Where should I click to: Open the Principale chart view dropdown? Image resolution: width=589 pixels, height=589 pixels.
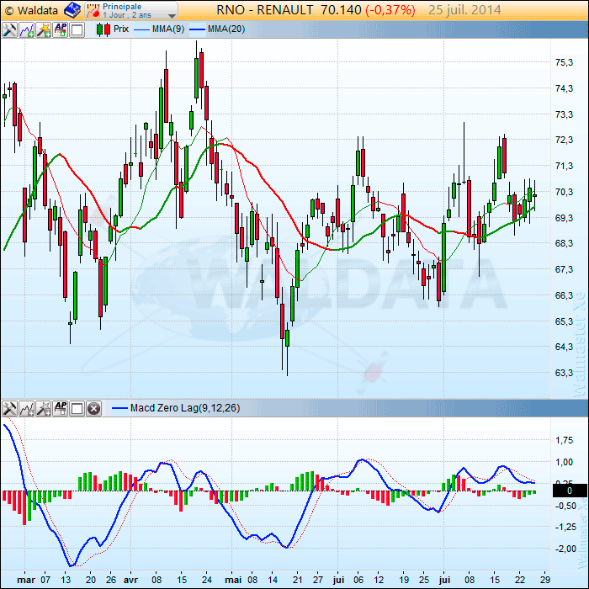[131, 10]
